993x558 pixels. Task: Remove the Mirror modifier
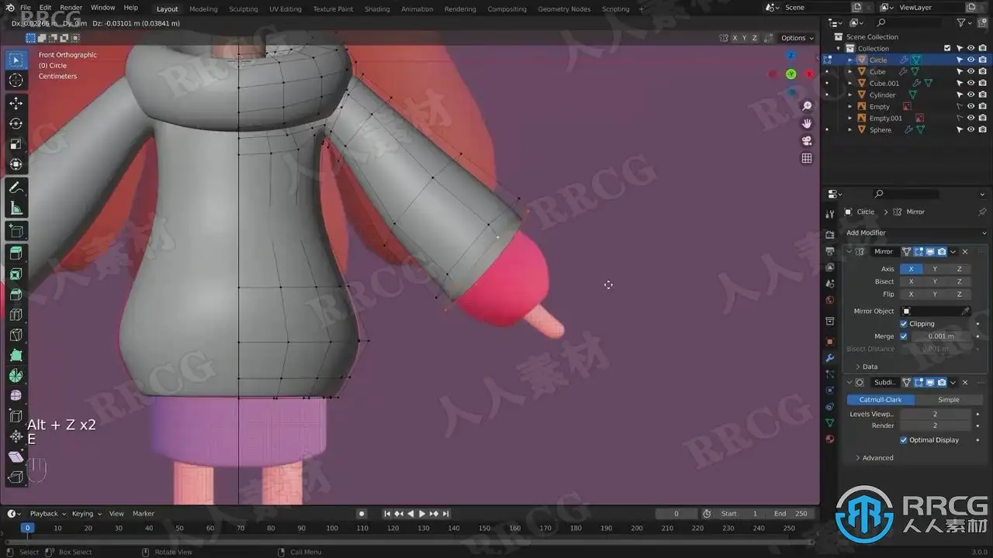965,252
